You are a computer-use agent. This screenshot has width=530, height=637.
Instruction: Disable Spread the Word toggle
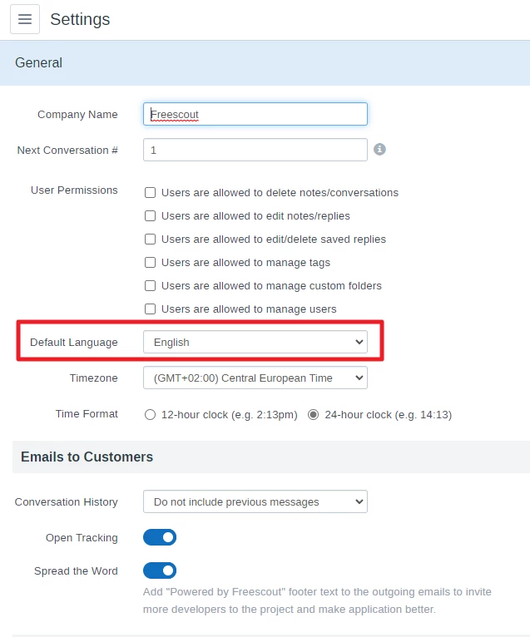click(160, 570)
